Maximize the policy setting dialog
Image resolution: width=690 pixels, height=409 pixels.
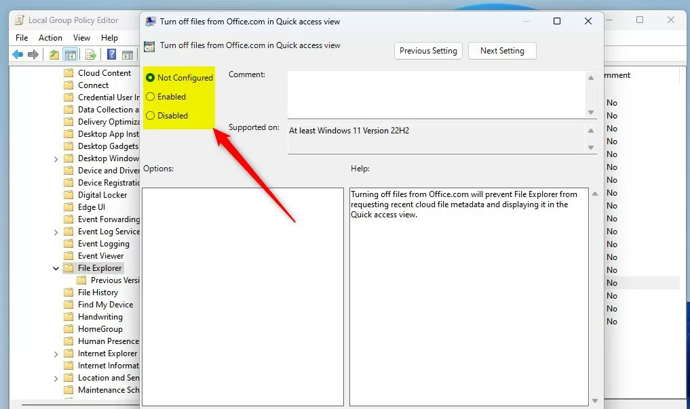pyautogui.click(x=556, y=21)
